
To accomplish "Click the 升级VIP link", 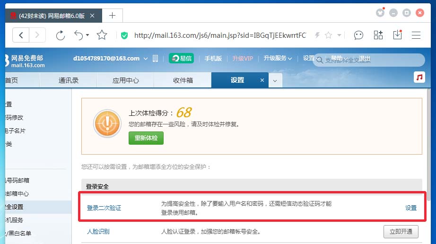I will click(243, 58).
